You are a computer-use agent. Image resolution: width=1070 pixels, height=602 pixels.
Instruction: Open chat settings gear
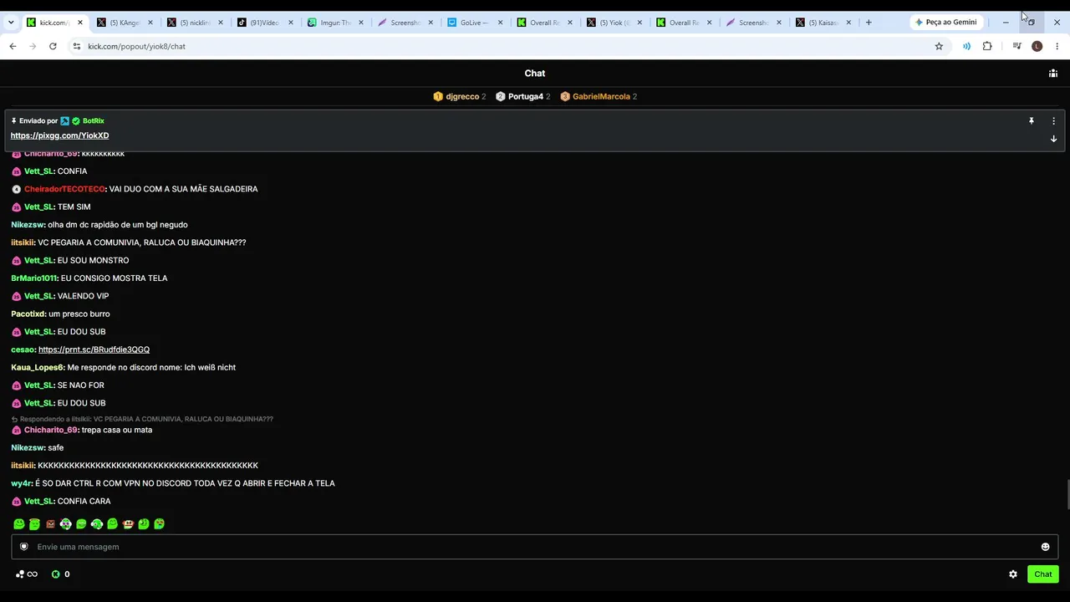pyautogui.click(x=1013, y=574)
